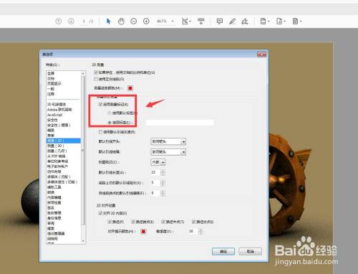Toggle the enable measurement markup checkbox
Image resolution: width=358 pixels, height=274 pixels.
[100, 104]
